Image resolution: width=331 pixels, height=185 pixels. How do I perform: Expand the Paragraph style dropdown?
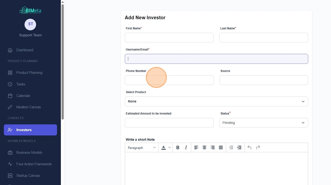pos(142,148)
